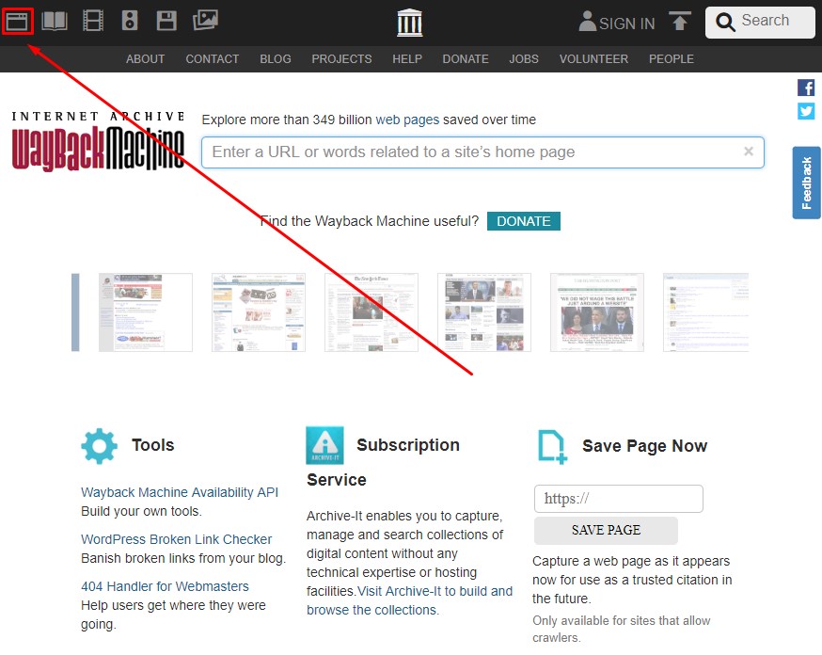Go to the BLOG menu item
The image size is (822, 655).
[x=276, y=58]
